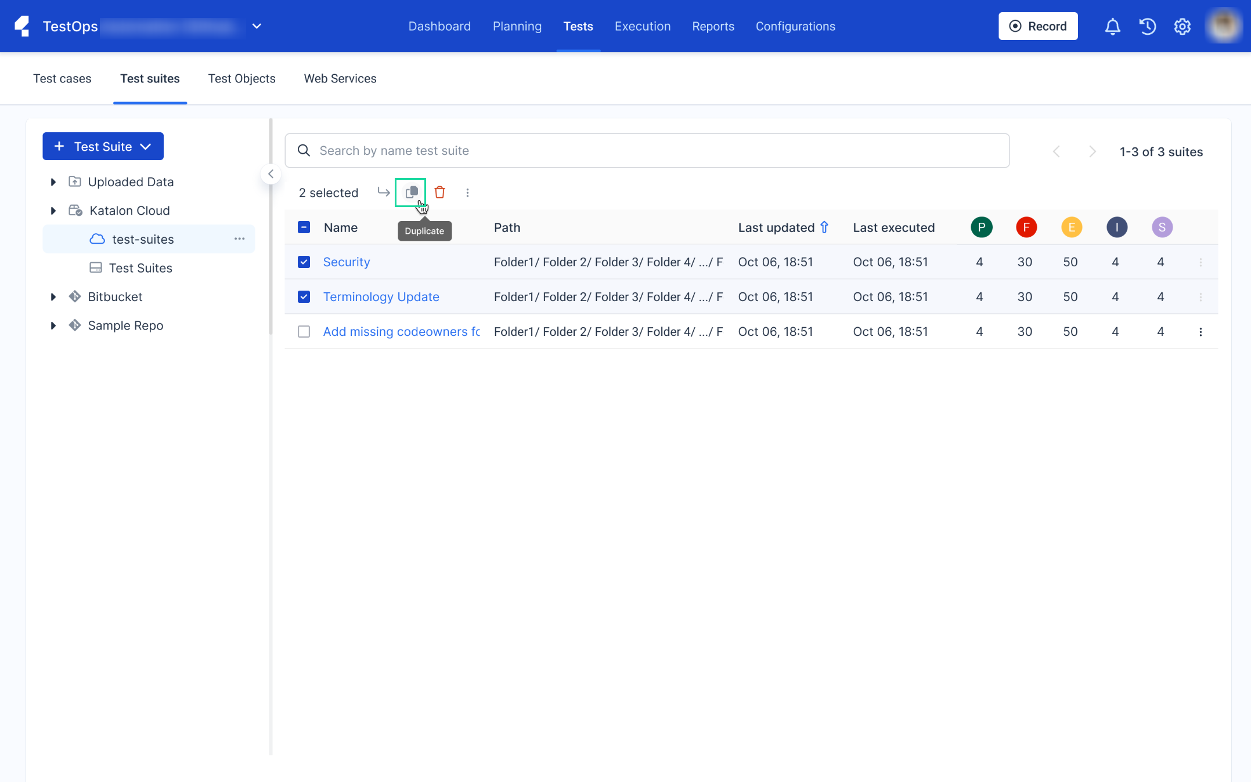
Task: Open the notifications bell icon
Action: click(1112, 26)
